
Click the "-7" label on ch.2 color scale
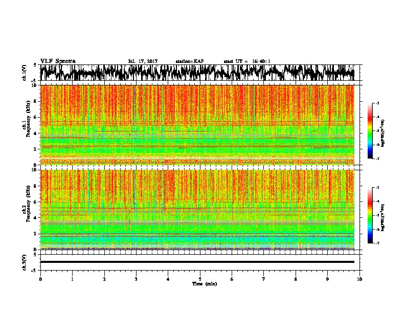click(x=377, y=243)
